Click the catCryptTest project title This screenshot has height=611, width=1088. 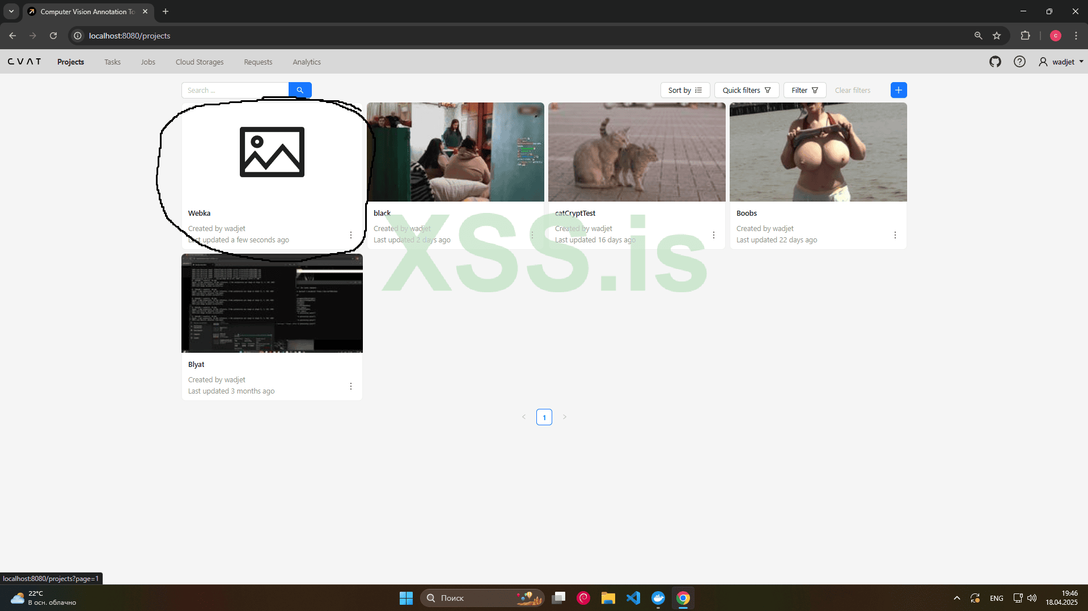(x=575, y=213)
